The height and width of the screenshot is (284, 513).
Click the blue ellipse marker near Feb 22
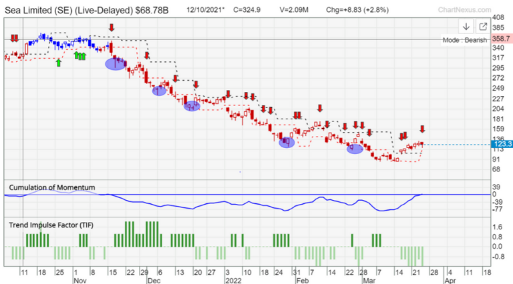click(355, 149)
